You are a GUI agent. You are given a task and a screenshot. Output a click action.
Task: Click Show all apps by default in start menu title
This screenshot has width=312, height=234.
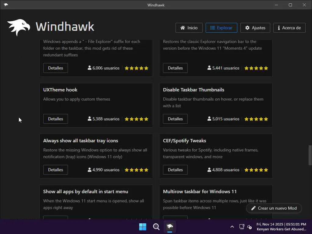pos(86,192)
